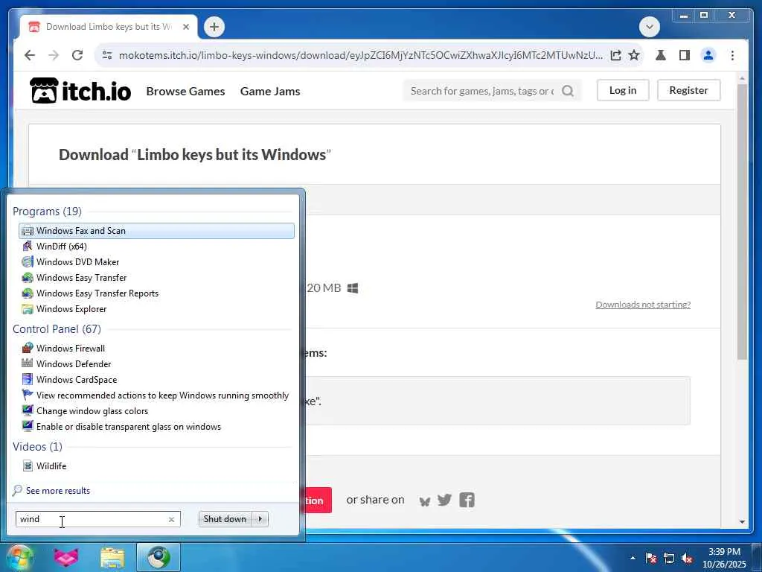Share on Facebook icon
Viewport: 762px width, 572px height.
coord(467,500)
